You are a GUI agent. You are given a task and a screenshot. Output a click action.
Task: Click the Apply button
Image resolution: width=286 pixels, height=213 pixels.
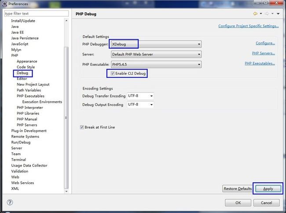268,188
